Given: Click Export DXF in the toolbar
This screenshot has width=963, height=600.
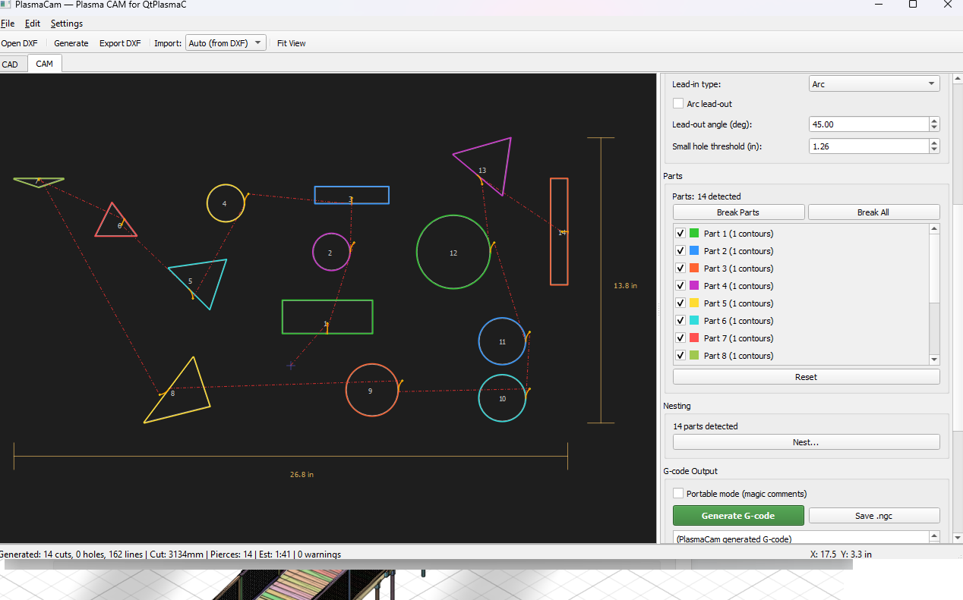Looking at the screenshot, I should pos(120,43).
